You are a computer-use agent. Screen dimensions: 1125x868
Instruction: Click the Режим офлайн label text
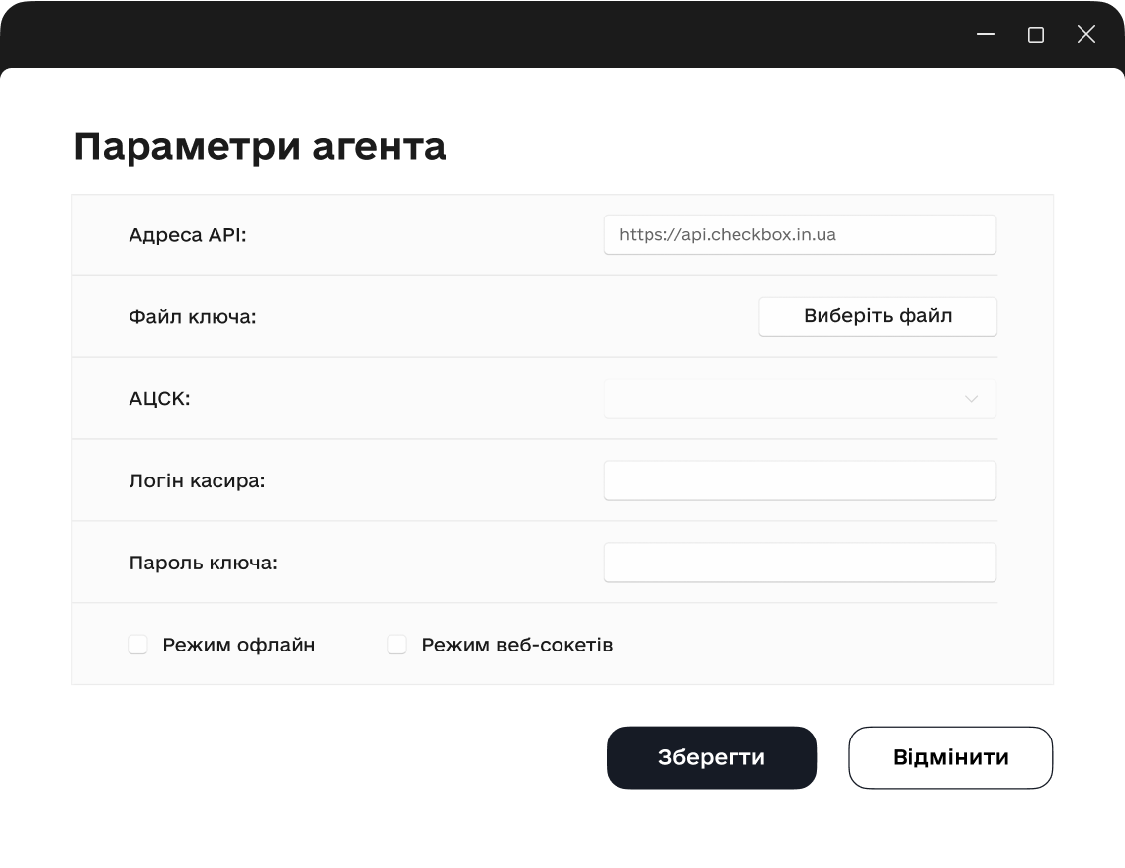(239, 645)
